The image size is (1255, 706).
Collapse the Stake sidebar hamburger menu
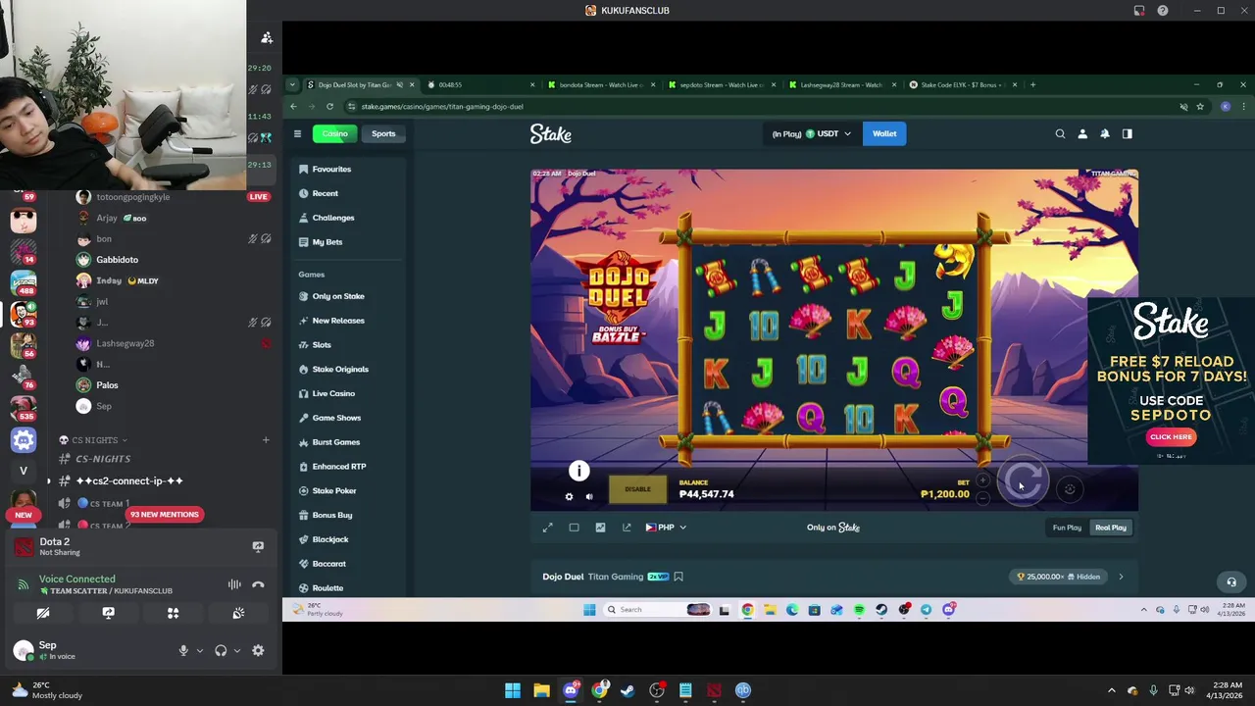coord(297,133)
